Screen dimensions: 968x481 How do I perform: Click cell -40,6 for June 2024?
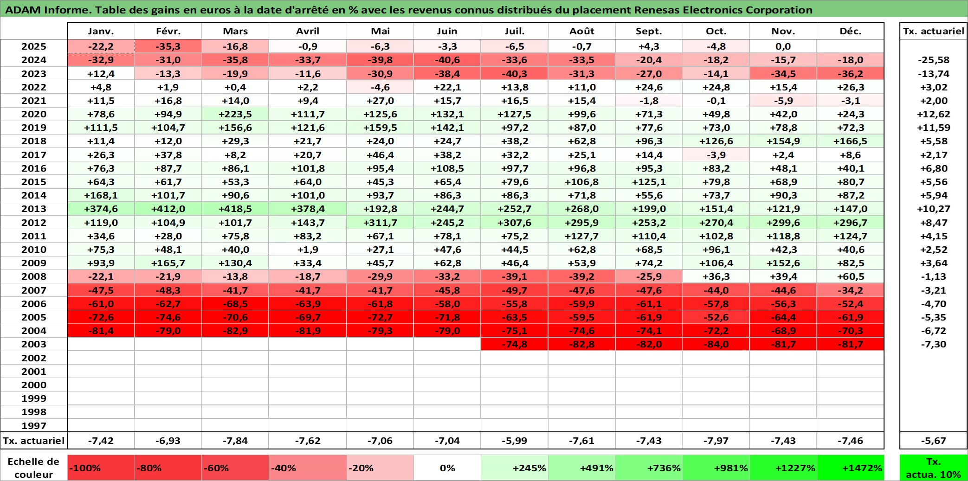(447, 60)
